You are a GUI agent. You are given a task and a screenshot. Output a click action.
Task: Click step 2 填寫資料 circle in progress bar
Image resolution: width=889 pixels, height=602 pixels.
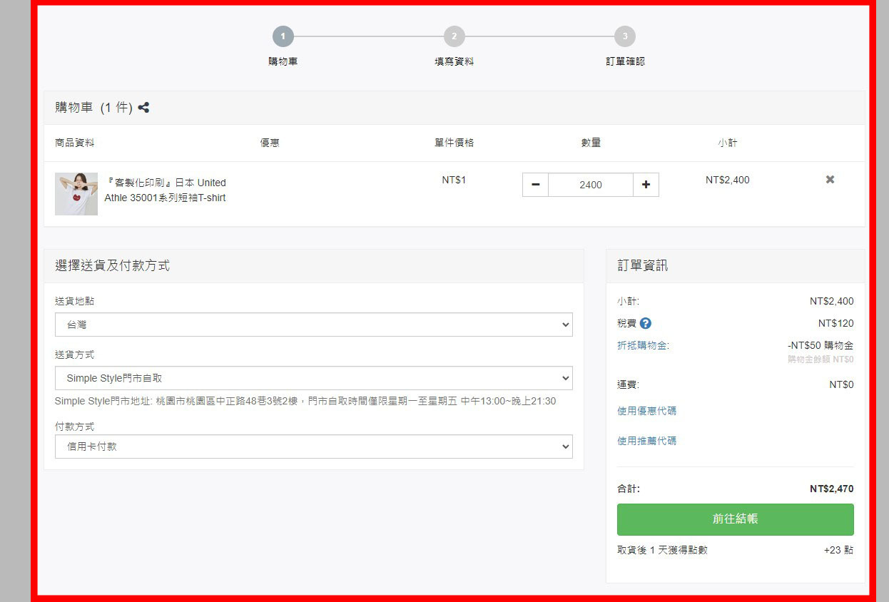454,36
